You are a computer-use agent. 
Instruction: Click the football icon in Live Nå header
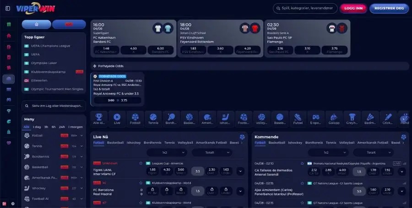[242, 137]
